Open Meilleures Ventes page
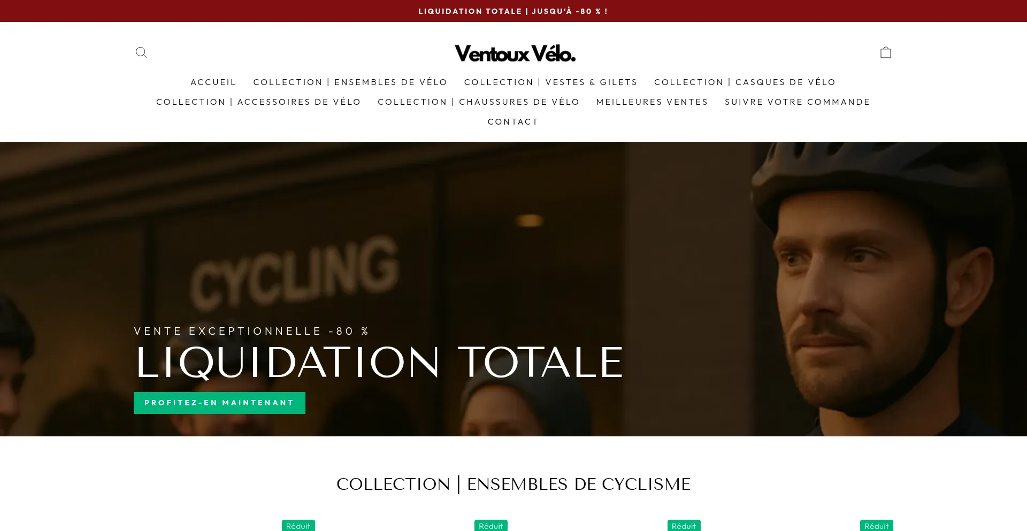 point(652,102)
